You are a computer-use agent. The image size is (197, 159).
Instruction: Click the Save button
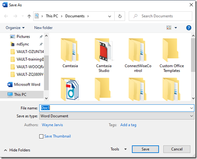tap(145, 149)
